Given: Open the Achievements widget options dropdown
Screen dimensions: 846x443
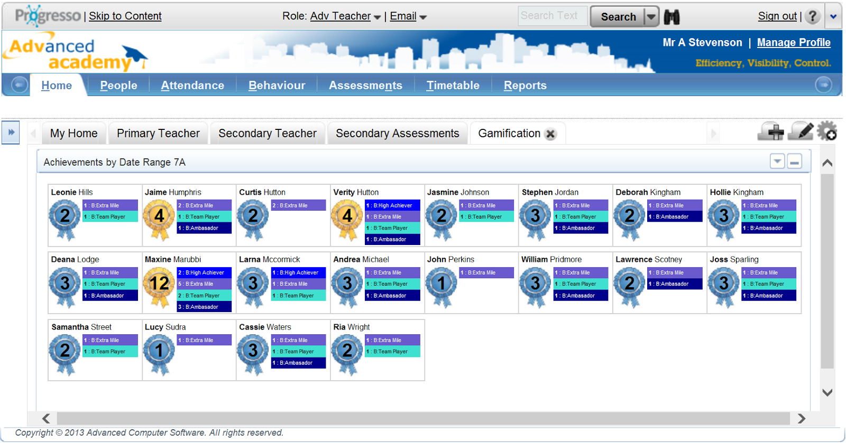Looking at the screenshot, I should click(777, 162).
